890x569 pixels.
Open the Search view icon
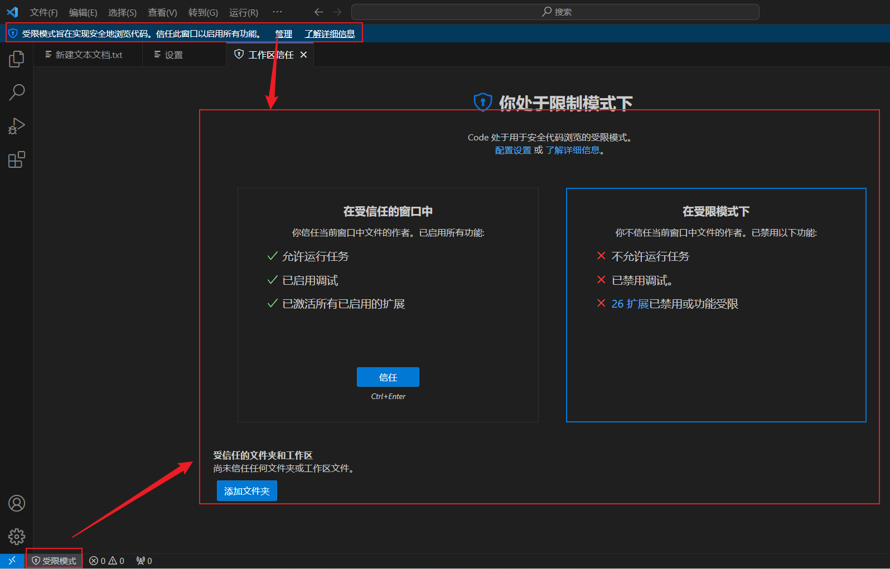pos(17,93)
